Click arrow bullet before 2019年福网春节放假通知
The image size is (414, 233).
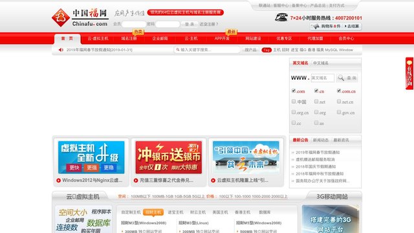coord(293,153)
